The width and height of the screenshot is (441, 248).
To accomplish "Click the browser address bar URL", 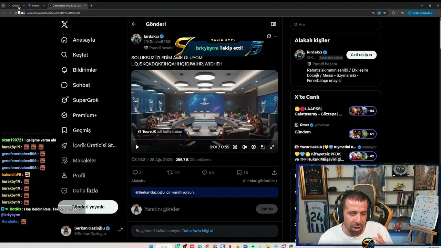I will click(53, 13).
